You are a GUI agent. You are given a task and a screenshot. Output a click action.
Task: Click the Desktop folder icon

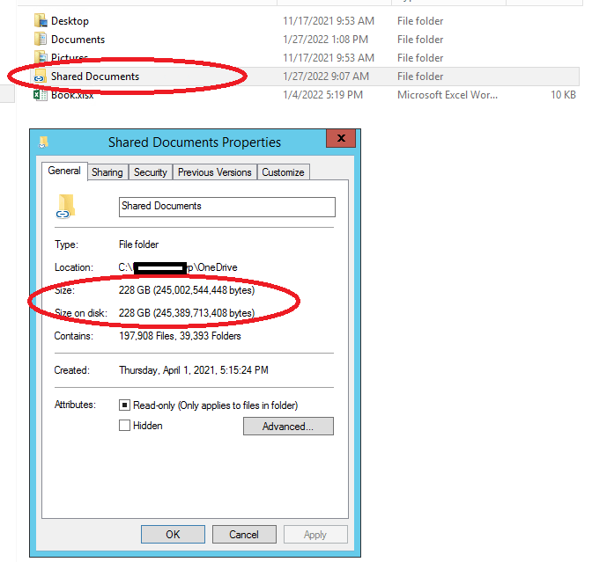click(41, 21)
